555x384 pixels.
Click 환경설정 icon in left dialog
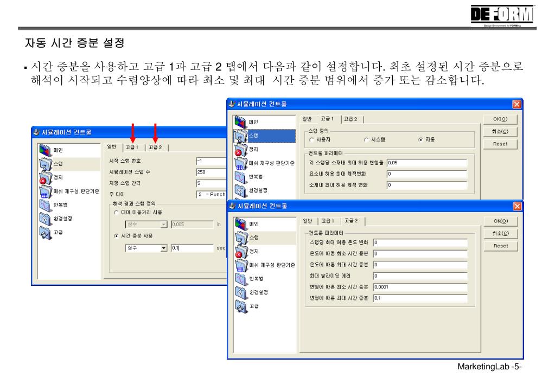pyautogui.click(x=46, y=219)
